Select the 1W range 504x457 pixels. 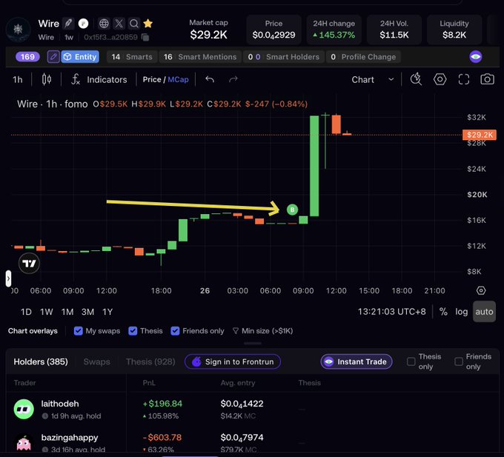tap(46, 312)
